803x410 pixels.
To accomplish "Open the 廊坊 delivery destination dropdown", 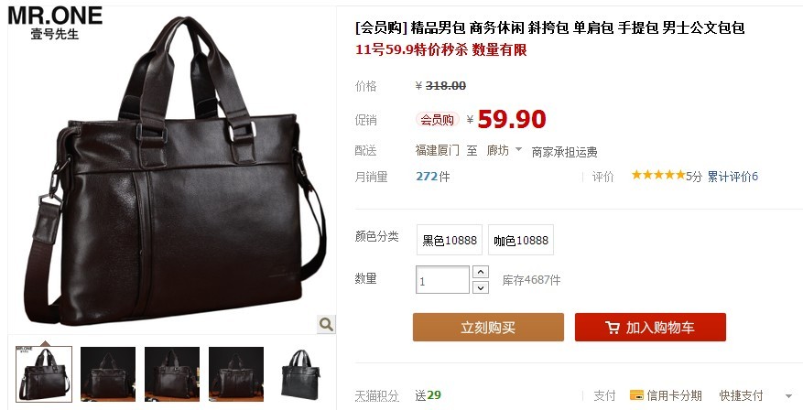I will coord(504,150).
